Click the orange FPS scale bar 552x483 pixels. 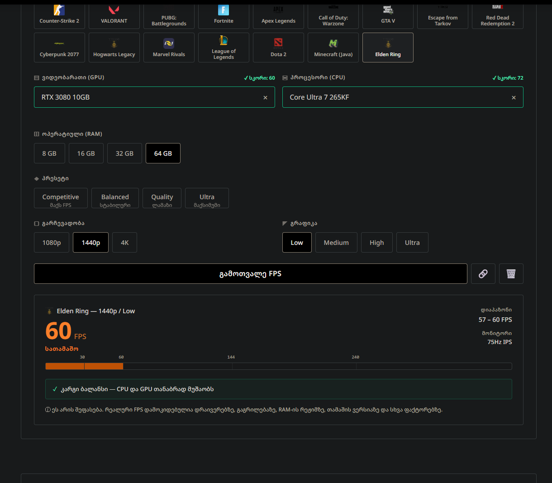coord(84,366)
